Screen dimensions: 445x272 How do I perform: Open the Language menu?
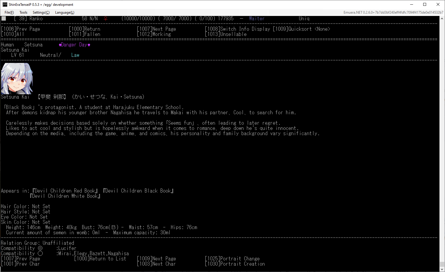65,12
